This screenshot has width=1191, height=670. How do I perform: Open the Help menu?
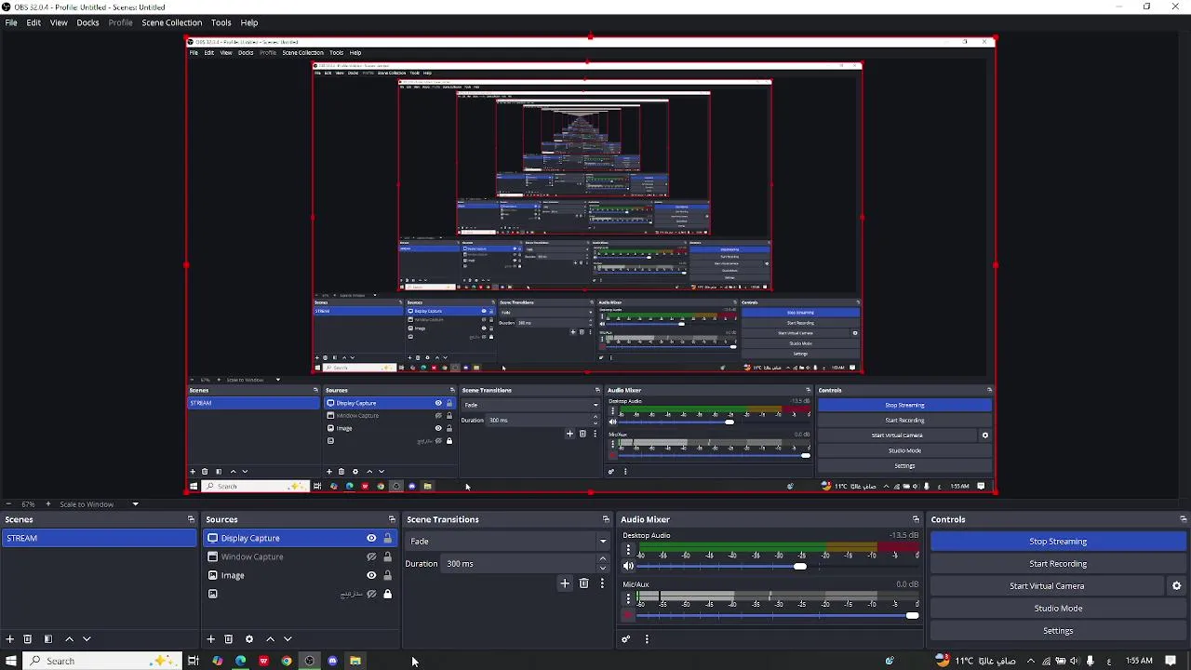click(249, 22)
